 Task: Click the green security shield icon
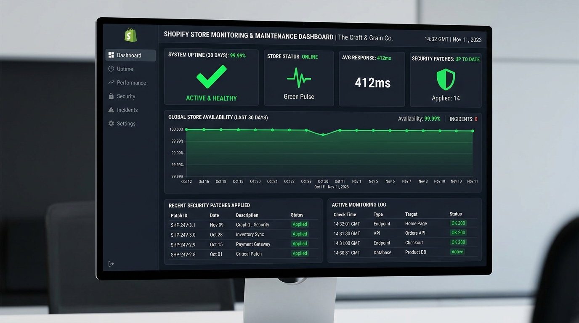(x=446, y=80)
